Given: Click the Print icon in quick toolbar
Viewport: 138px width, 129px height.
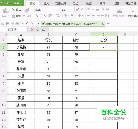Looking at the screenshot, I should 17,24.
